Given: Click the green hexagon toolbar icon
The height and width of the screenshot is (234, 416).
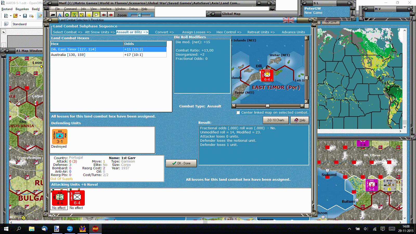Looking at the screenshot, I should [67, 15].
